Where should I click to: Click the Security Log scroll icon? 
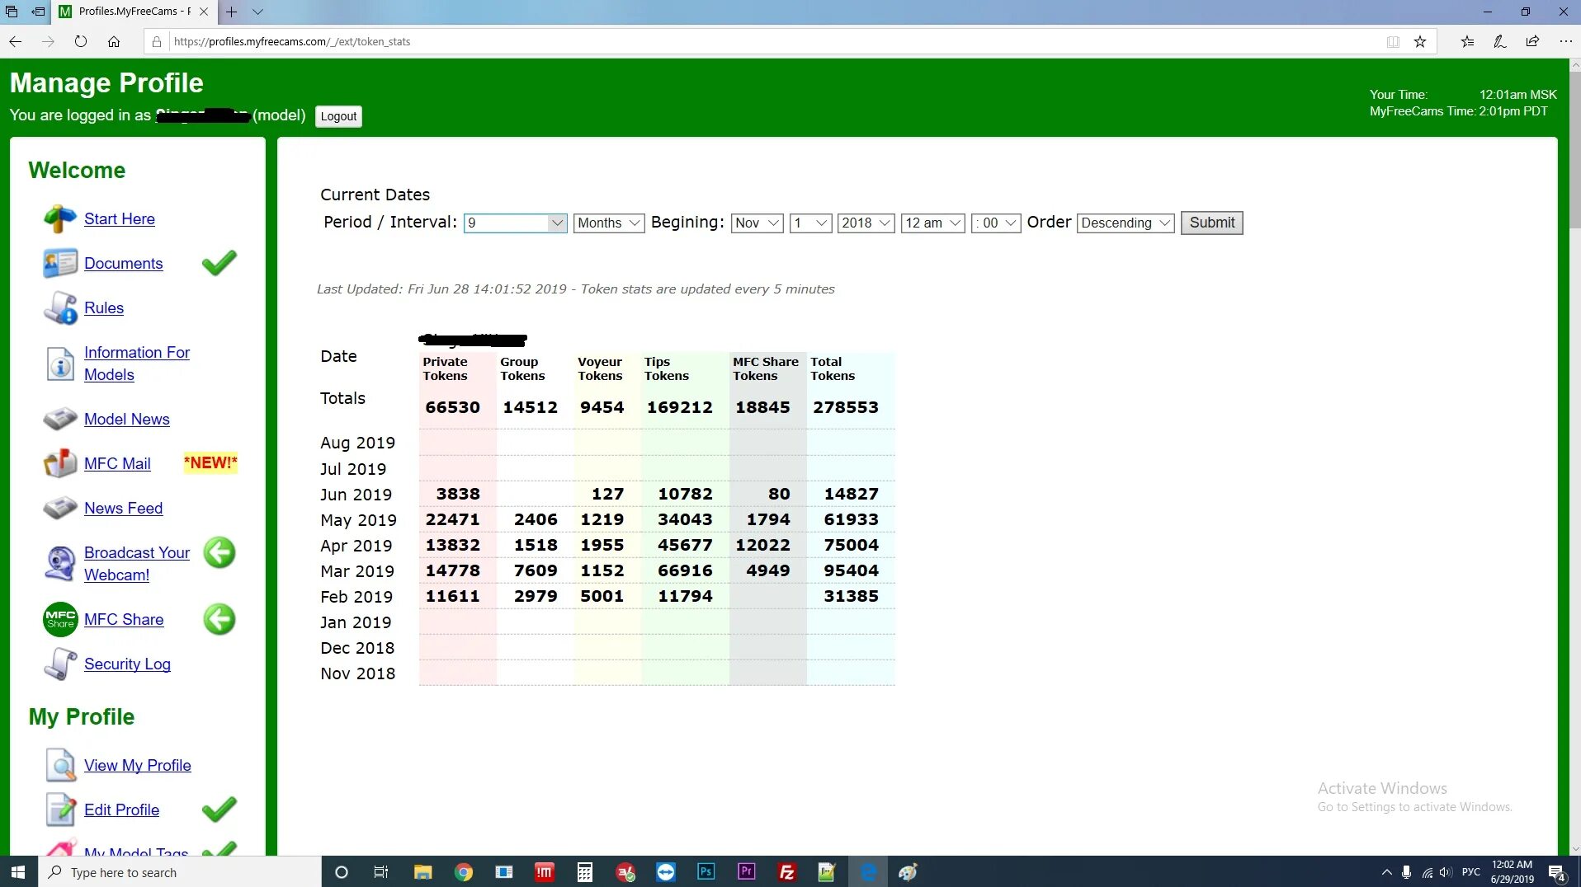pyautogui.click(x=59, y=664)
